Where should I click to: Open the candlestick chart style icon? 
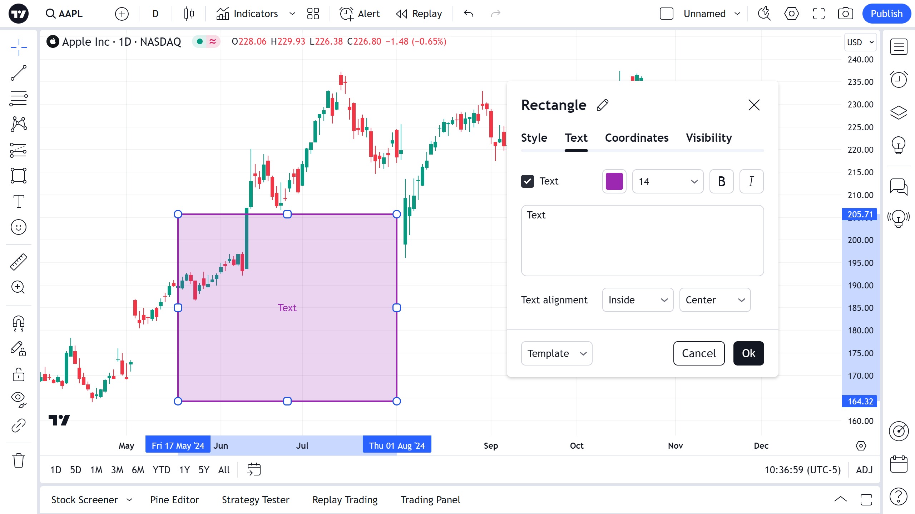coord(189,14)
